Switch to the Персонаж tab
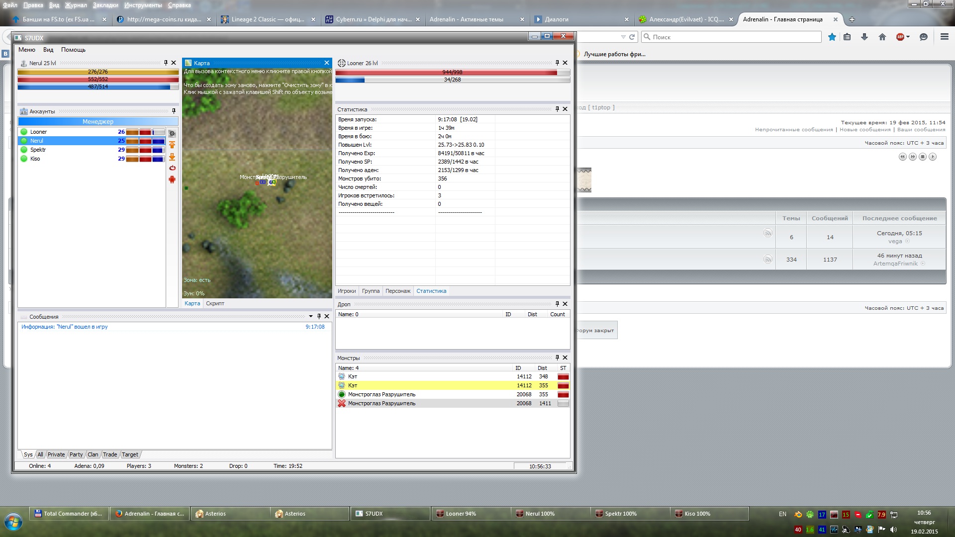Image resolution: width=955 pixels, height=537 pixels. click(x=398, y=291)
